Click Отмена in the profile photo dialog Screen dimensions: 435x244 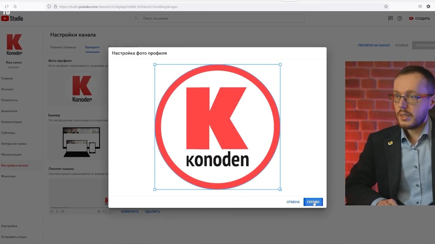pos(293,202)
